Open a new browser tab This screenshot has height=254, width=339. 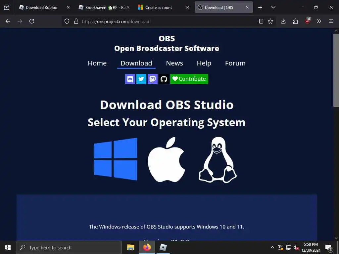pos(260,8)
